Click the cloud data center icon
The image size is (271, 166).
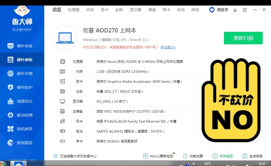click(55, 156)
